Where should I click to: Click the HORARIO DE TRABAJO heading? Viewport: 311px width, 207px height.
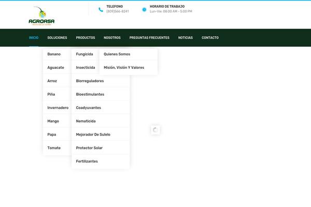(x=167, y=7)
